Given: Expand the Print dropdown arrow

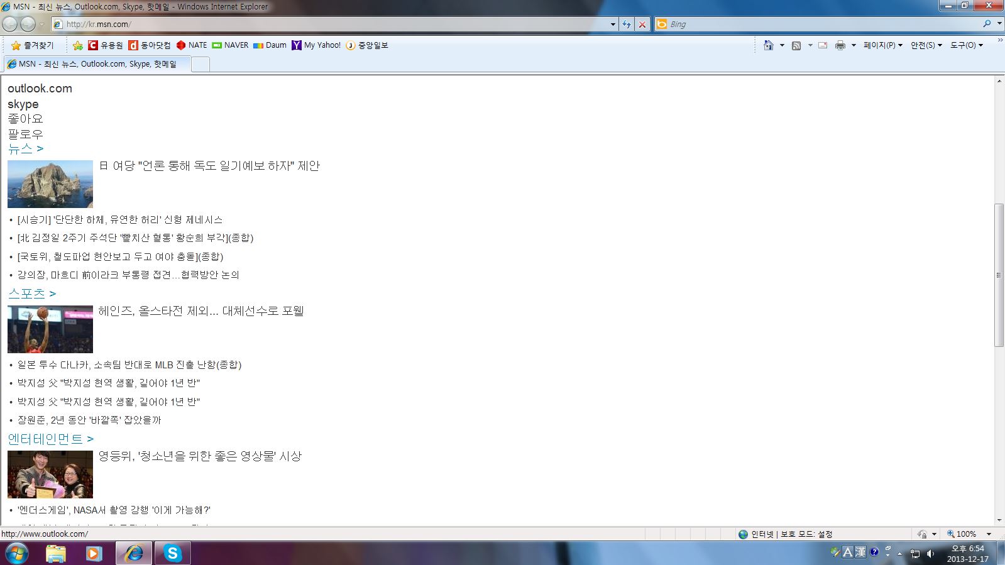Looking at the screenshot, I should 854,45.
